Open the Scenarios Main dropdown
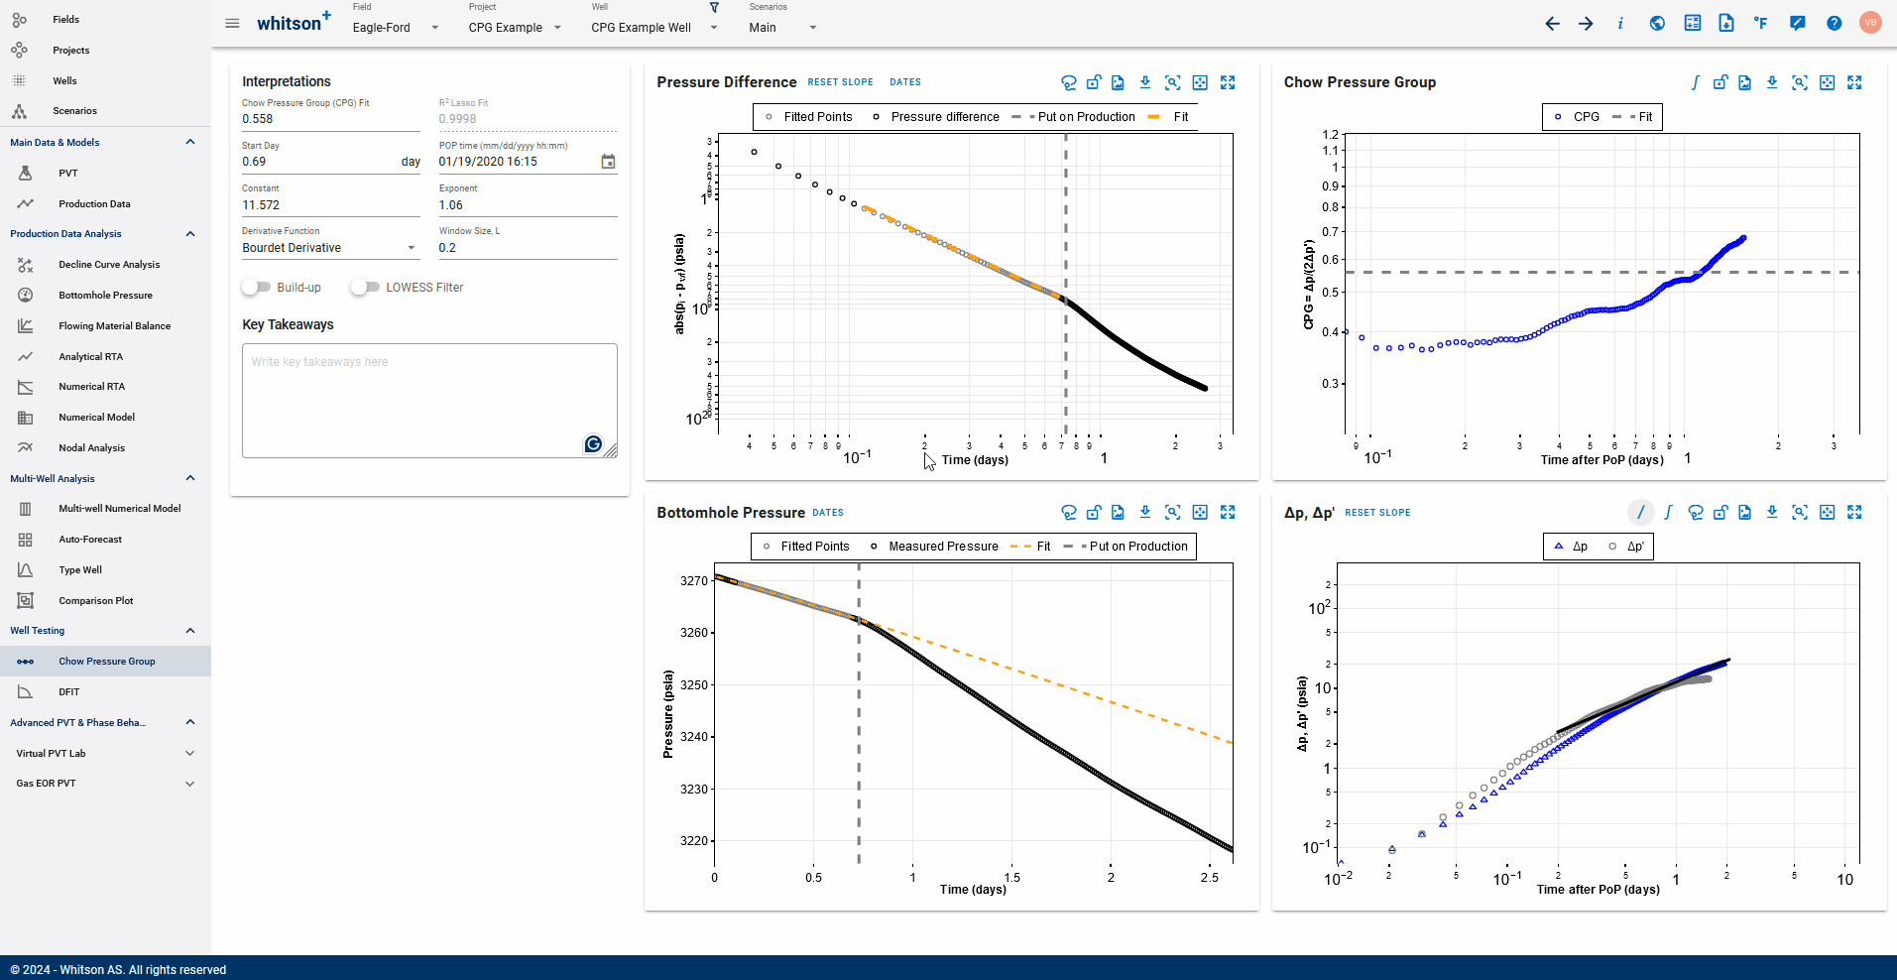 pyautogui.click(x=783, y=28)
